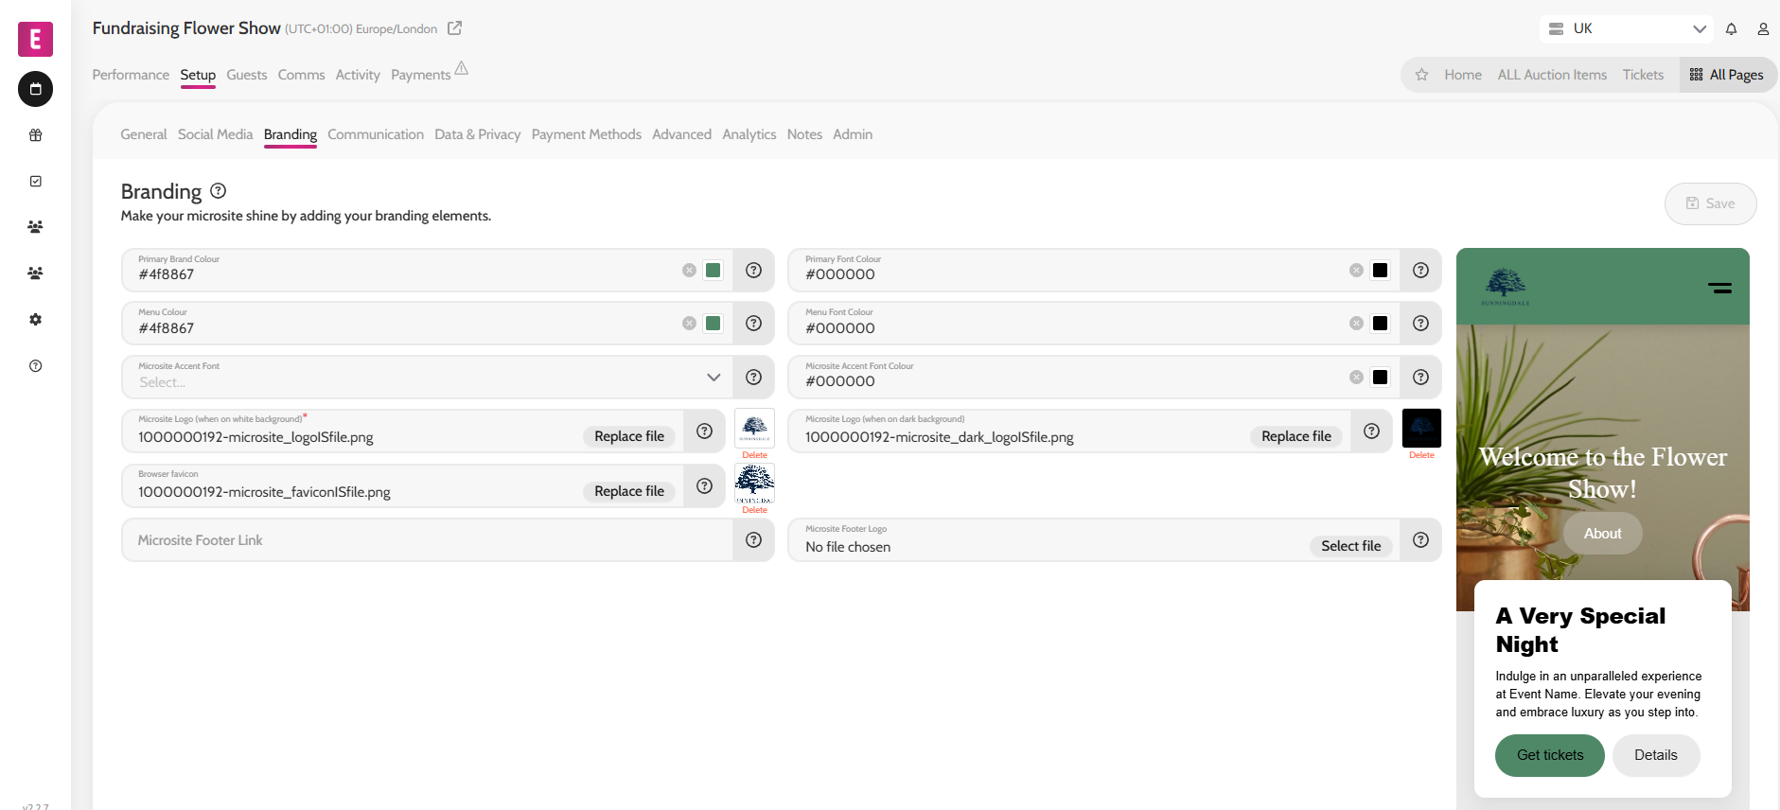Open help for Microsite Accent Font Colour

coord(1420,378)
